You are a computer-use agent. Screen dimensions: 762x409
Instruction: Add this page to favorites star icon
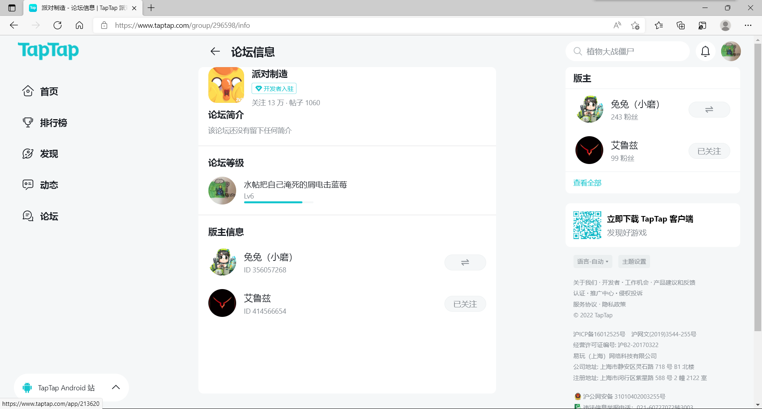click(x=635, y=25)
